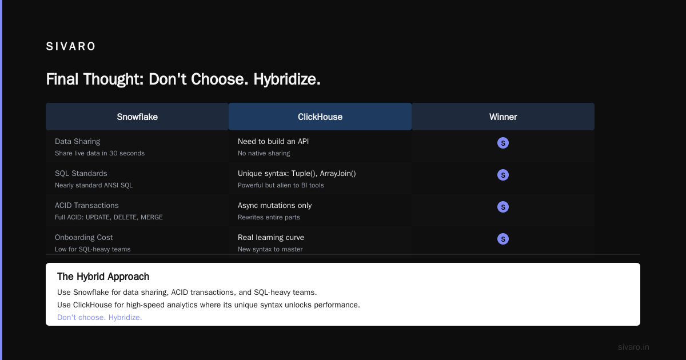Click the 'Use ClickHouse for high-speed analytics' sentence
This screenshot has height=360, width=686.
pos(209,305)
